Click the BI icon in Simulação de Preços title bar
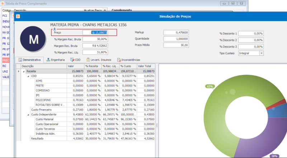Image resolution: width=287 pixels, height=158 pixels. tap(18, 16)
